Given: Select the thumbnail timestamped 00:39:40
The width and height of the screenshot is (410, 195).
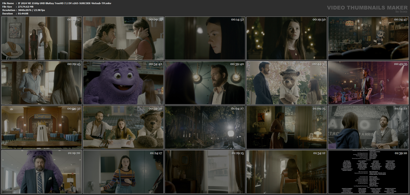Looking at the screenshot, I should (205, 83).
